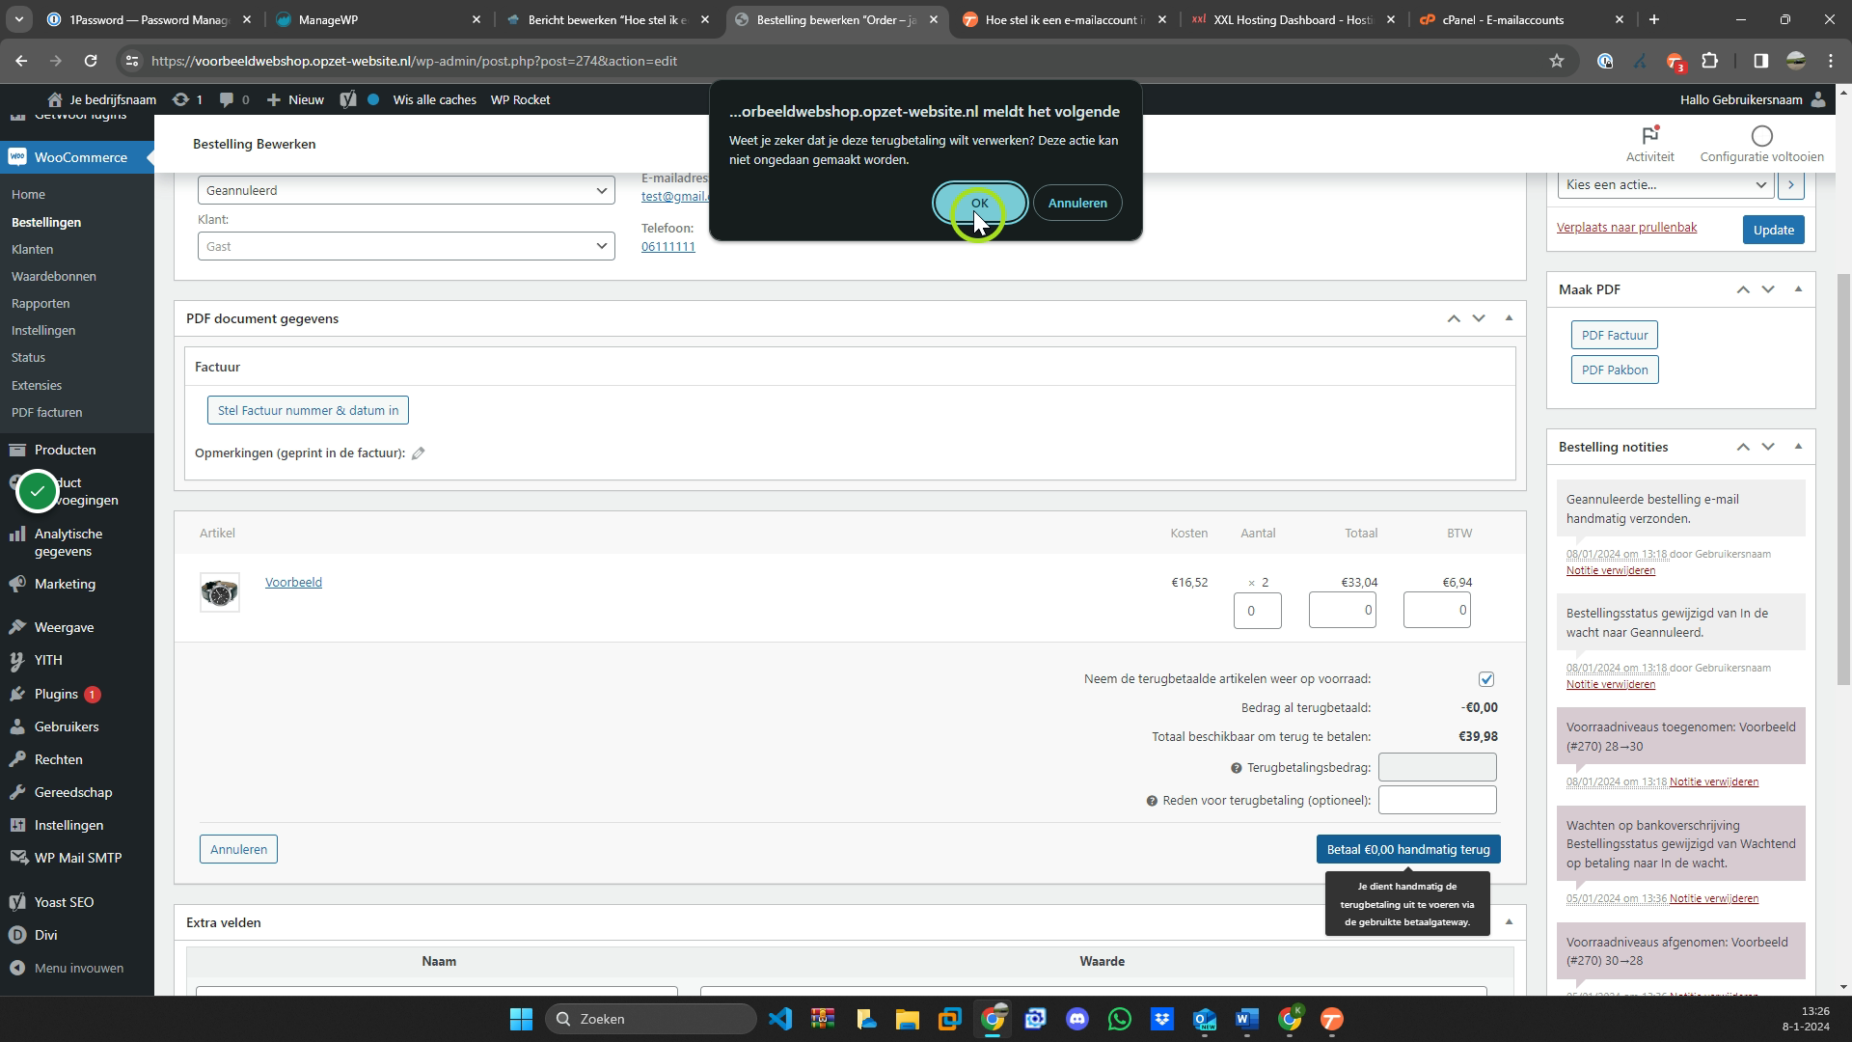Open WP Rocket admin bar menu

520,99
